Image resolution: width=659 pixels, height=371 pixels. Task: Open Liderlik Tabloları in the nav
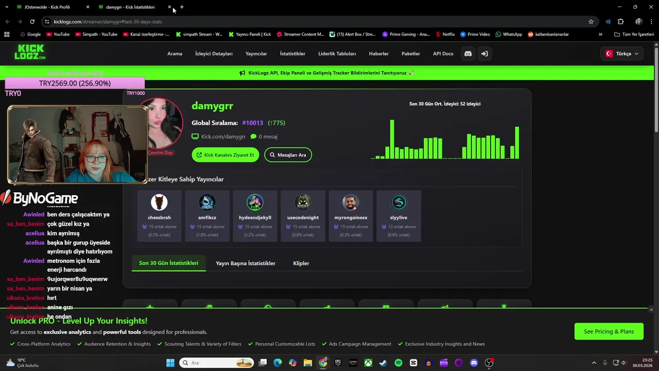(337, 54)
